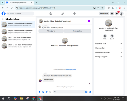Screen dimensions: 127x101
Task: Open the Facebook menu grid icon
Action: tap(112, 13)
